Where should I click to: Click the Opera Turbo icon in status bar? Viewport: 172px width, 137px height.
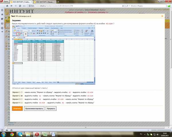click(11, 130)
